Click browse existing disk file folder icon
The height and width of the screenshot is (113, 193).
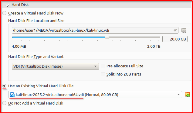tap(188, 95)
